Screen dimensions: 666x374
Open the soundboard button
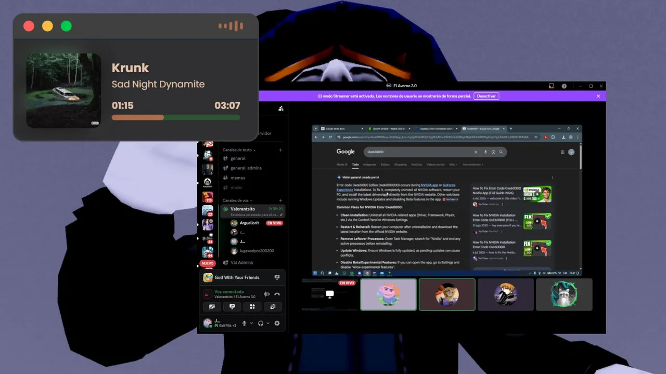point(273,307)
